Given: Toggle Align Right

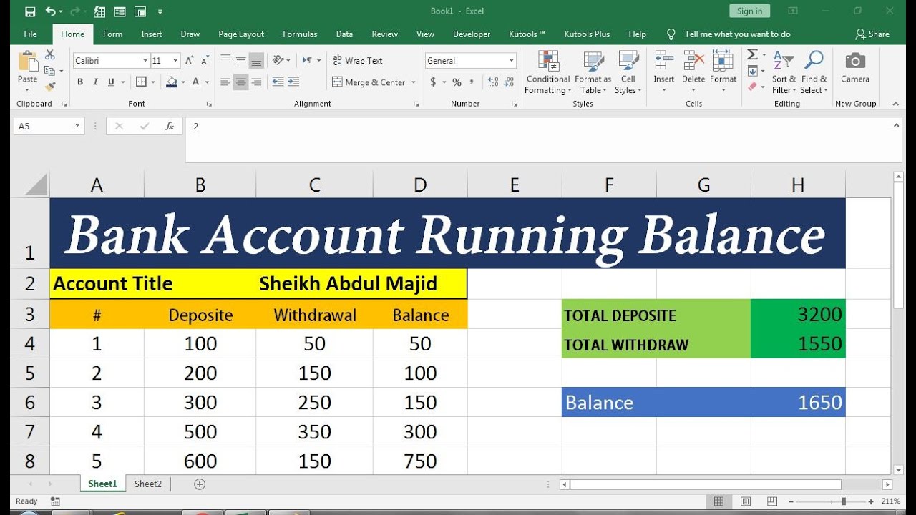Looking at the screenshot, I should tap(256, 82).
